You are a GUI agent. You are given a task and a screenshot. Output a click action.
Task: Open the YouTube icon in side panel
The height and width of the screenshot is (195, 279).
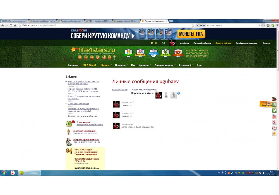[x=275, y=116]
